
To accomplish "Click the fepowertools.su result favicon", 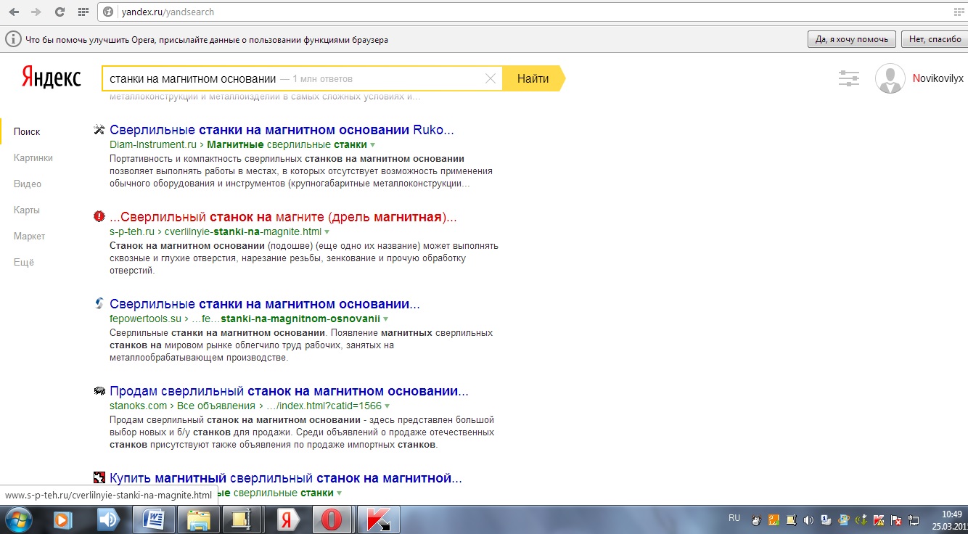I will click(x=100, y=303).
